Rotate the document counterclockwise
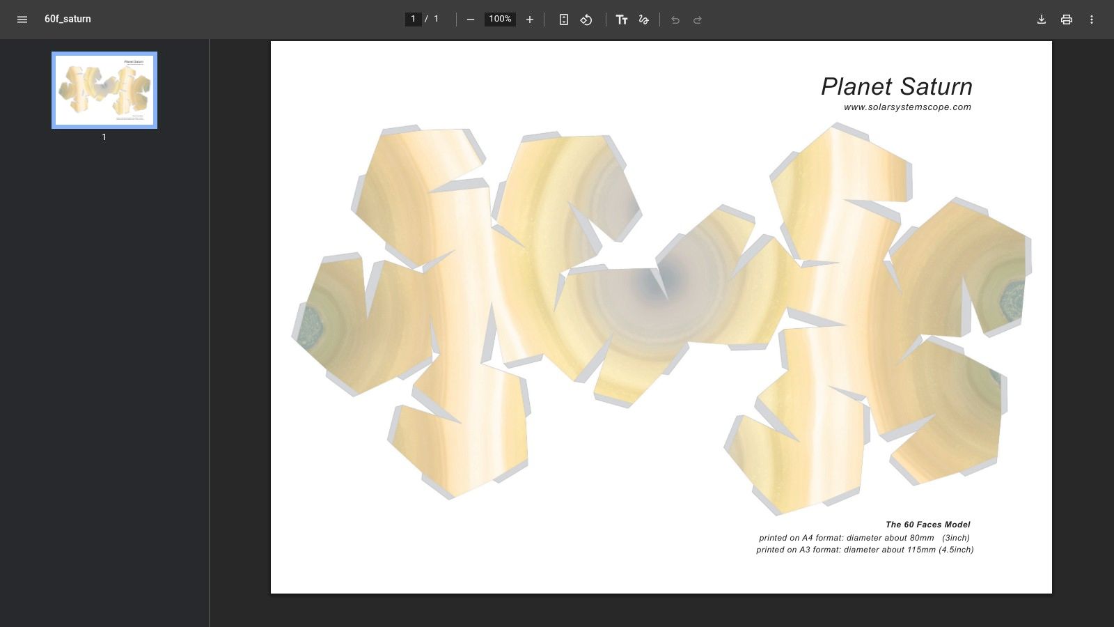This screenshot has width=1114, height=627. point(586,20)
